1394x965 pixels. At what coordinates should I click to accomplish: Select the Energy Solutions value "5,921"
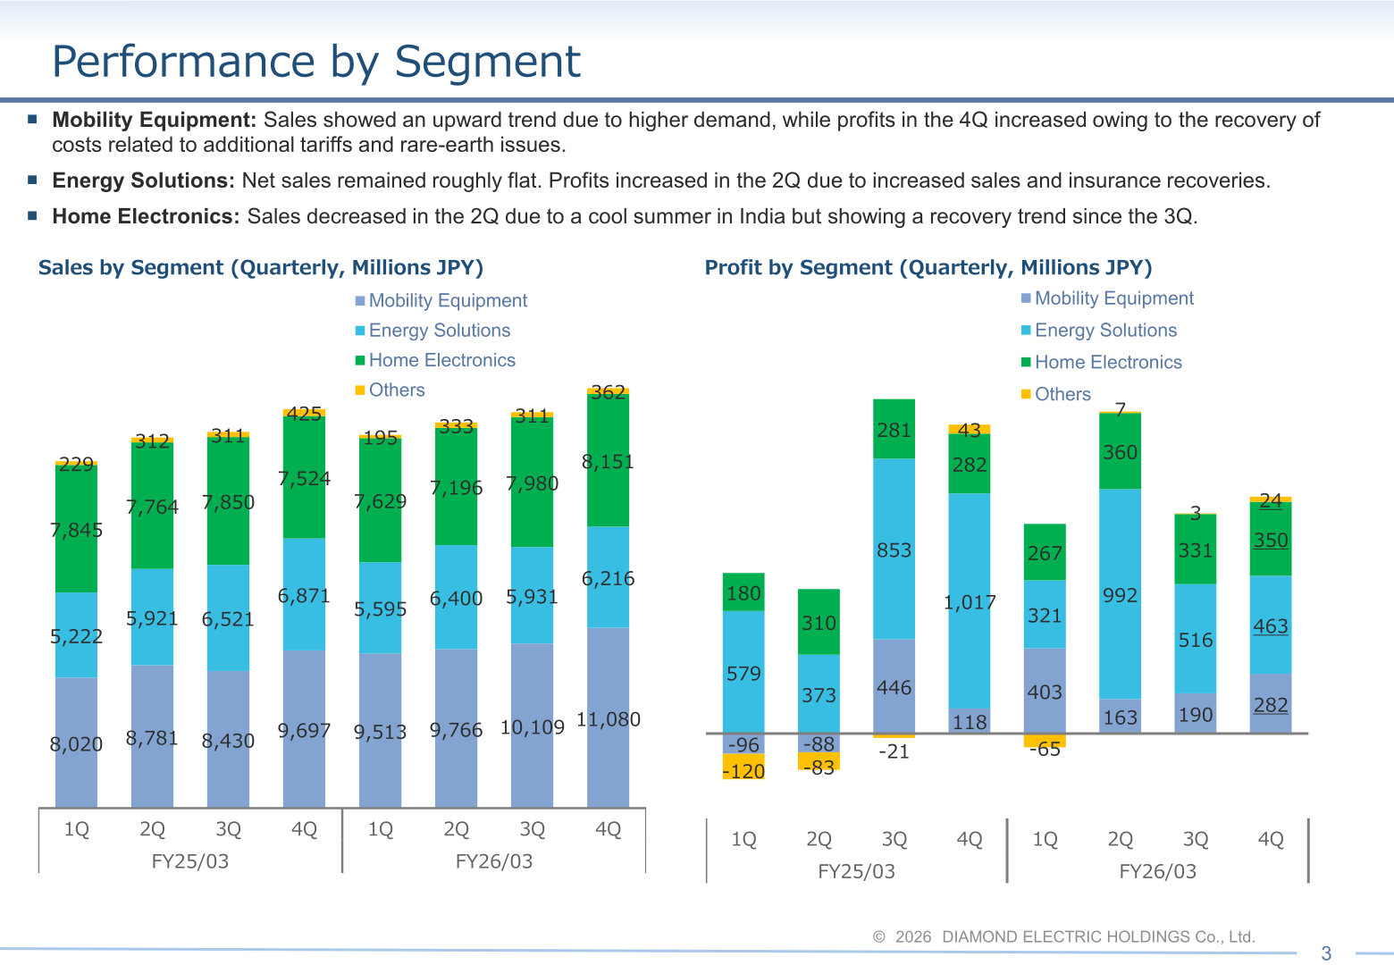152,618
